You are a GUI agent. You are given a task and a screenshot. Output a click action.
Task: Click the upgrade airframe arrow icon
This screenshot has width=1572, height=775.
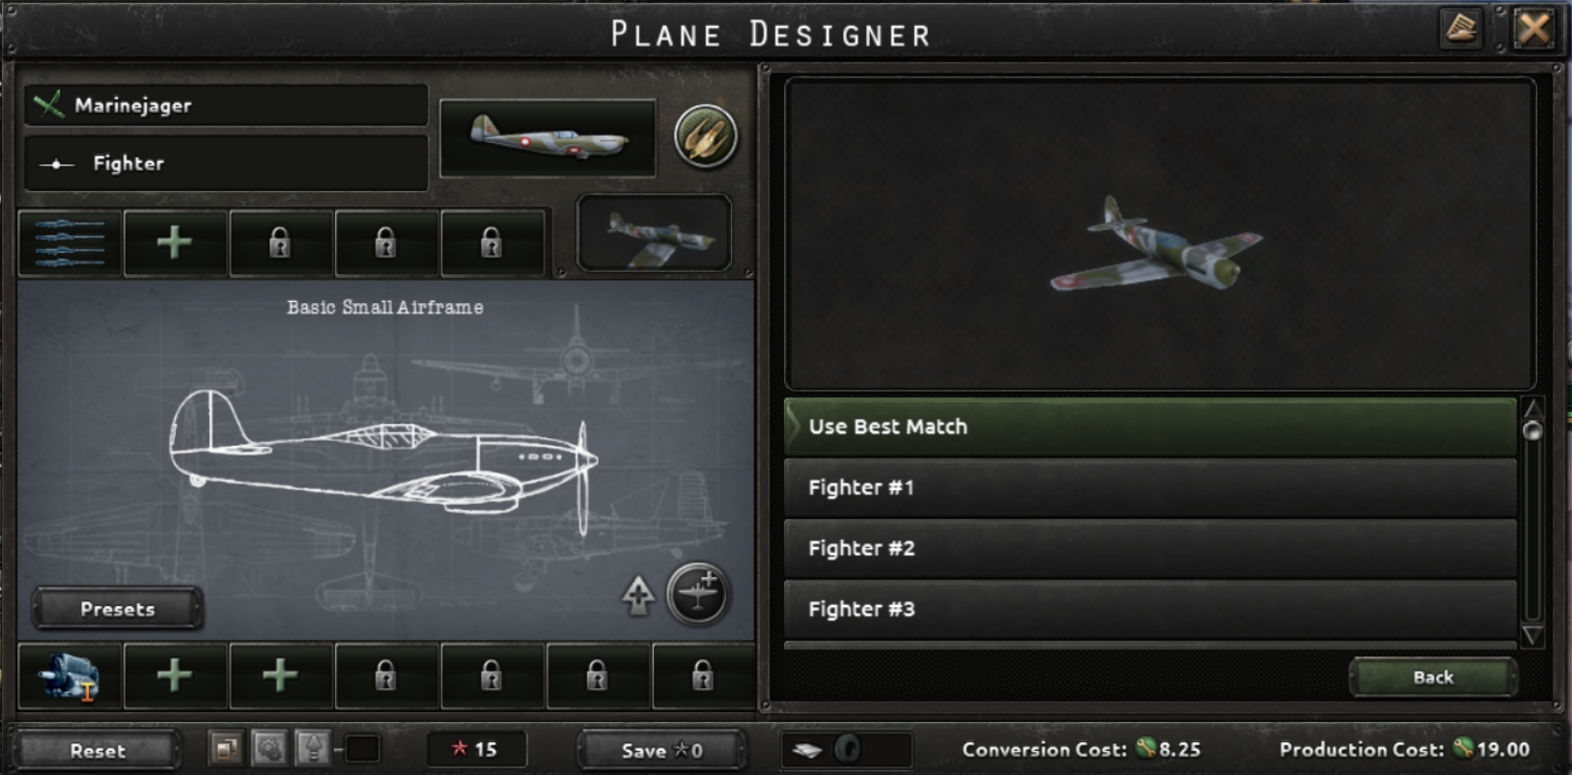coord(638,595)
